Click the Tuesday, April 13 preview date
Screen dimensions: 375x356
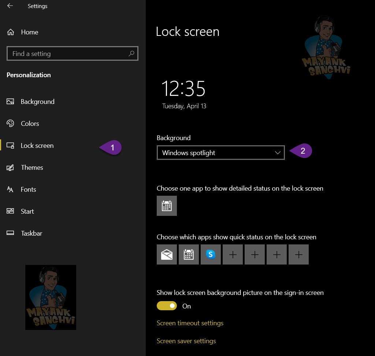184,106
